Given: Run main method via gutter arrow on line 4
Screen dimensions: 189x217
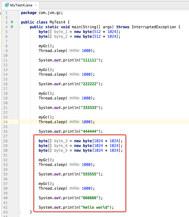Looking at the screenshot, I should [12, 27].
